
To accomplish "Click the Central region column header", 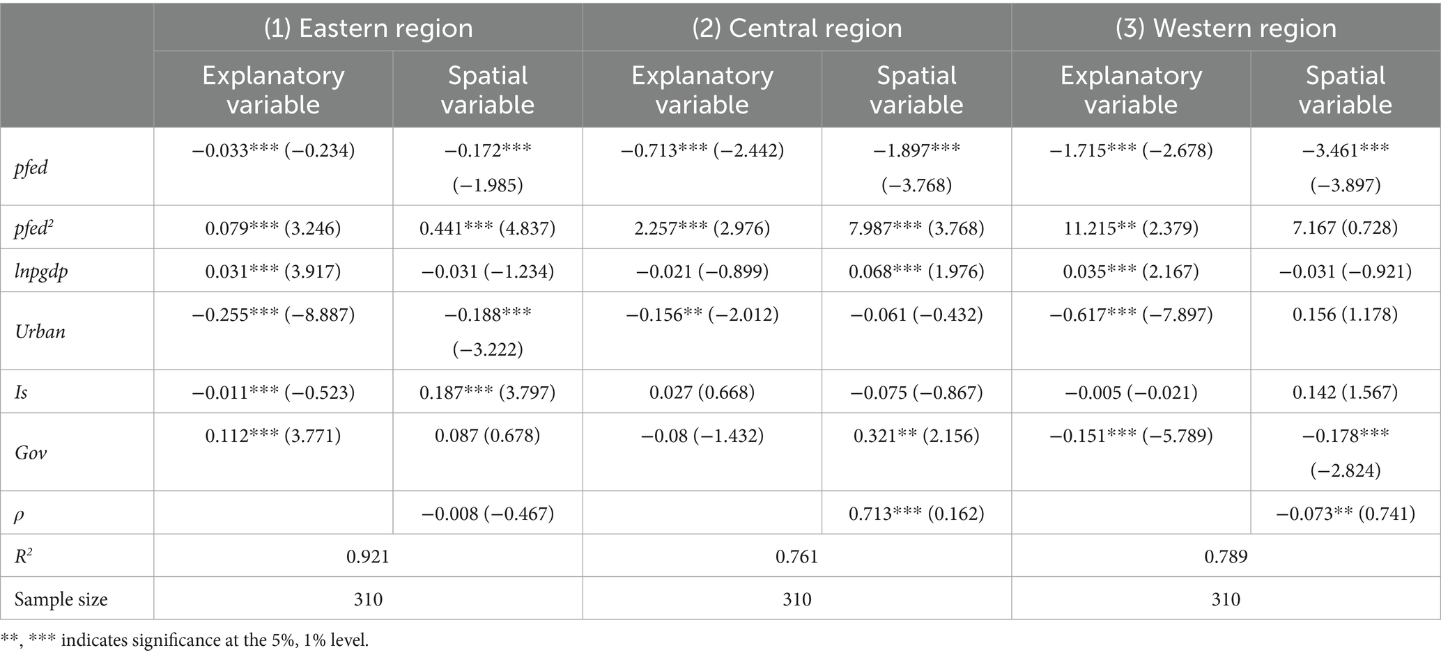I will coord(796,28).
